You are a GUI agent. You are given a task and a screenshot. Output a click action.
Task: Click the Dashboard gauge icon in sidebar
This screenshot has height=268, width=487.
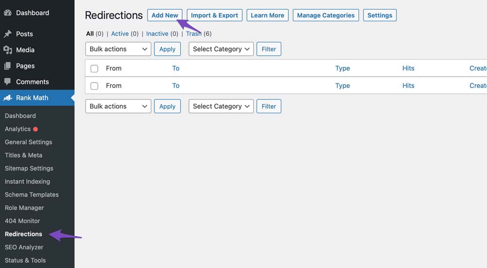(8, 13)
